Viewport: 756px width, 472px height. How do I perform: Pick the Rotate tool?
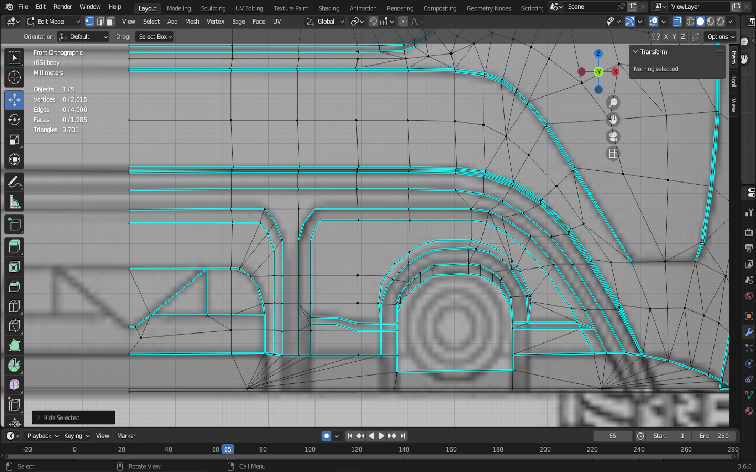(x=15, y=120)
